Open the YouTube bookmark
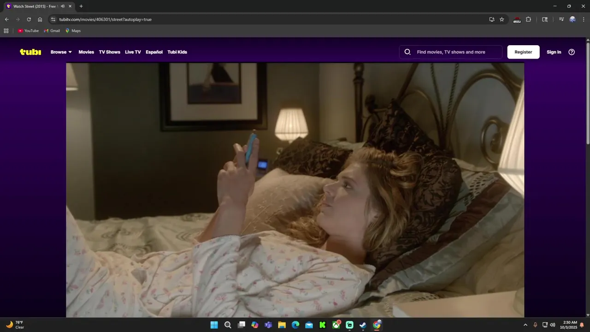 28,31
